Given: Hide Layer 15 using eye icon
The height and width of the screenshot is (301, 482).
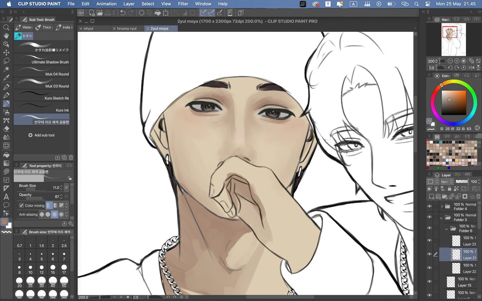Looking at the screenshot, I should pos(429,282).
